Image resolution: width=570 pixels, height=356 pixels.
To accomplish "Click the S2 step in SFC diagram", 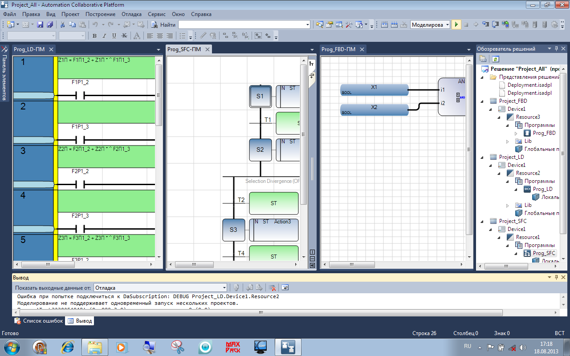I will coord(260,150).
